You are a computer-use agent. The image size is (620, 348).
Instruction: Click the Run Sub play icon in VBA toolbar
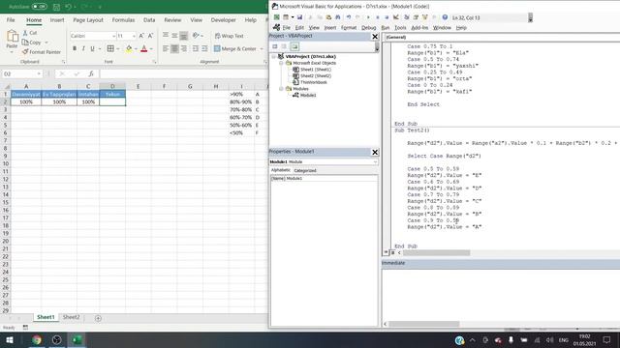368,17
